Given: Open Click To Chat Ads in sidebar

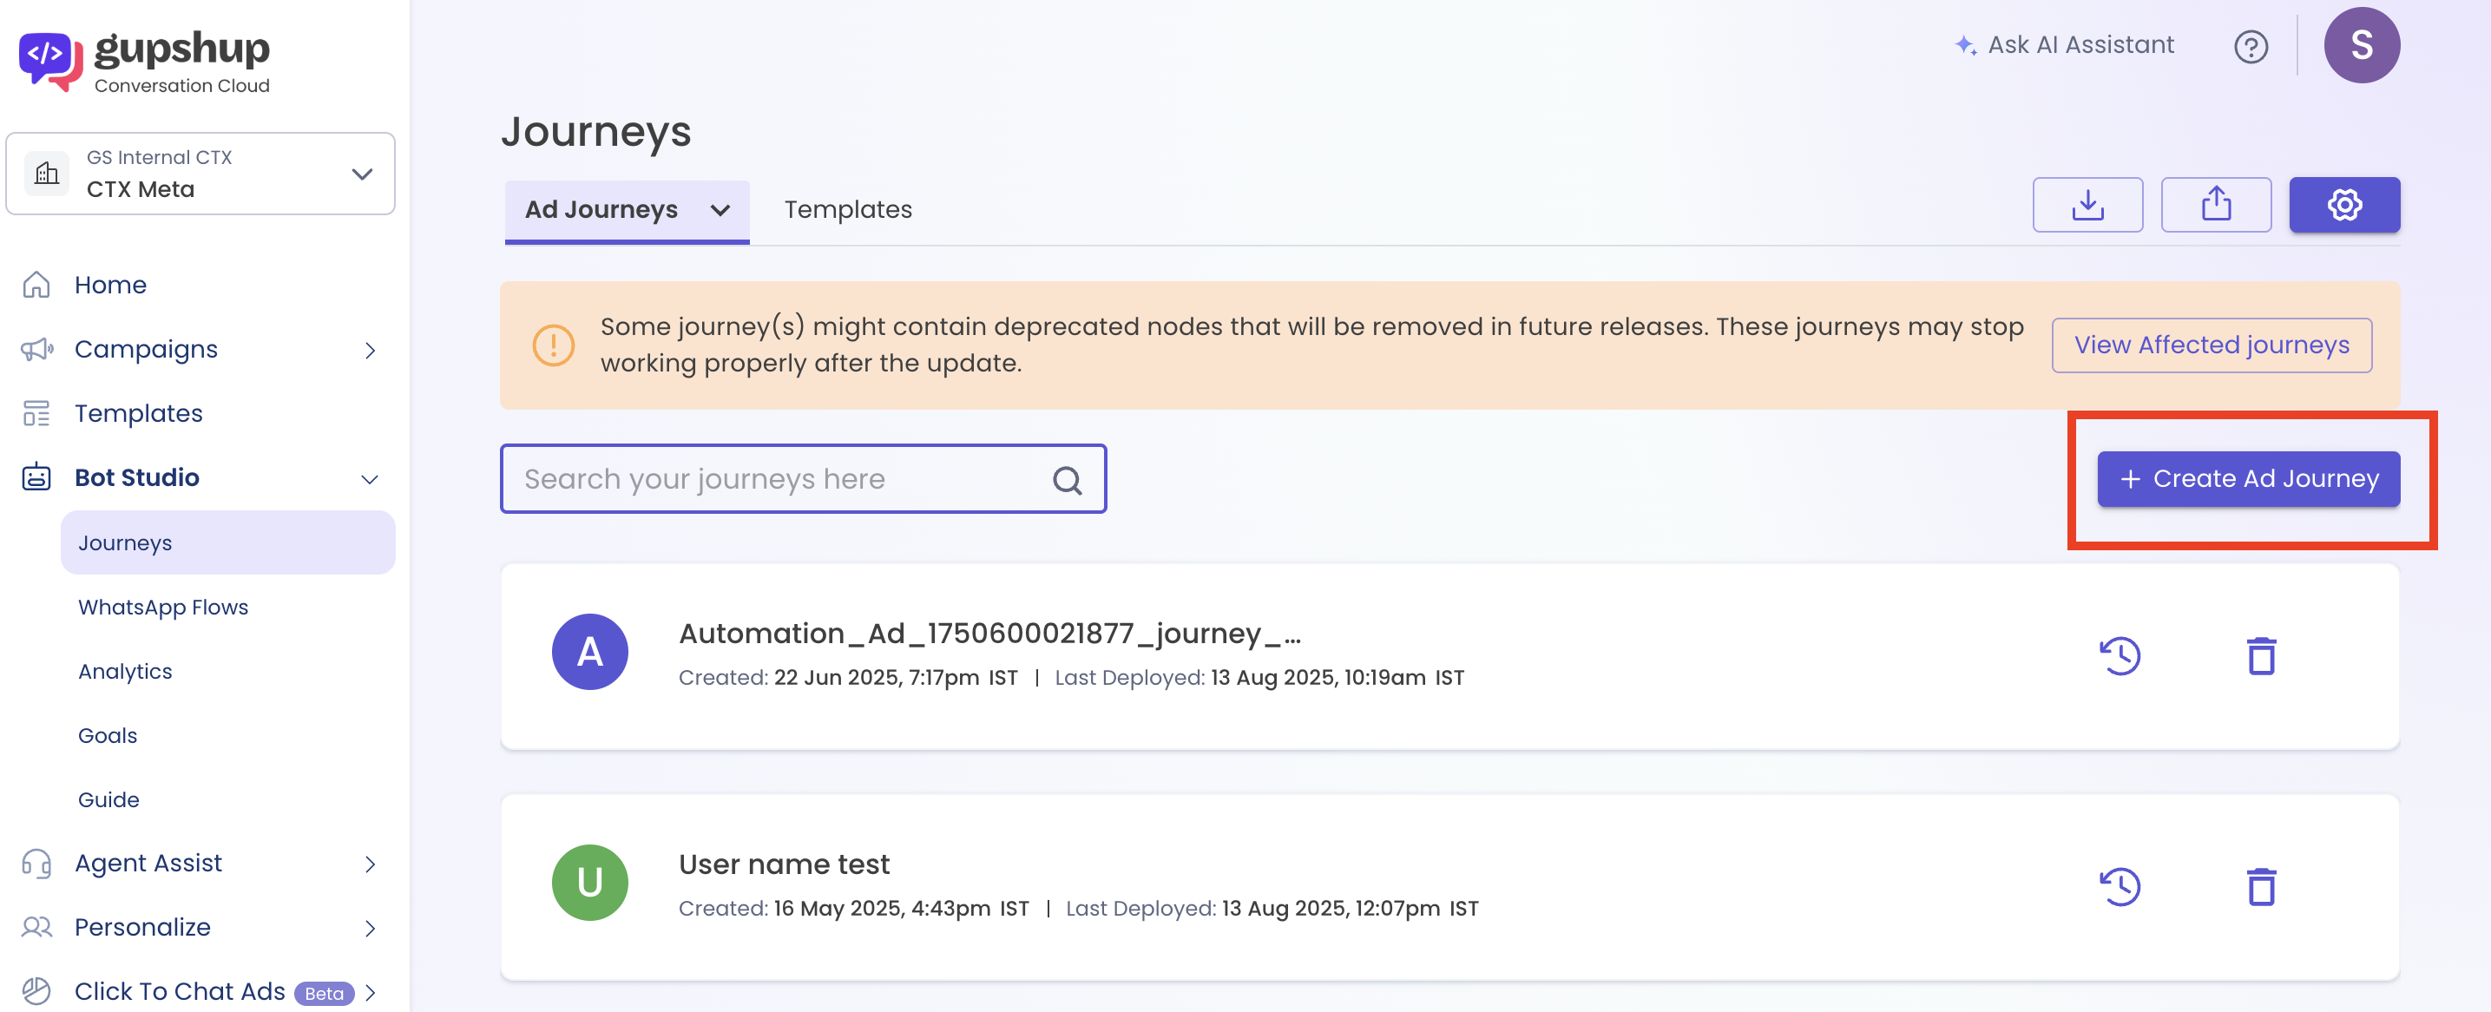Looking at the screenshot, I should point(180,992).
